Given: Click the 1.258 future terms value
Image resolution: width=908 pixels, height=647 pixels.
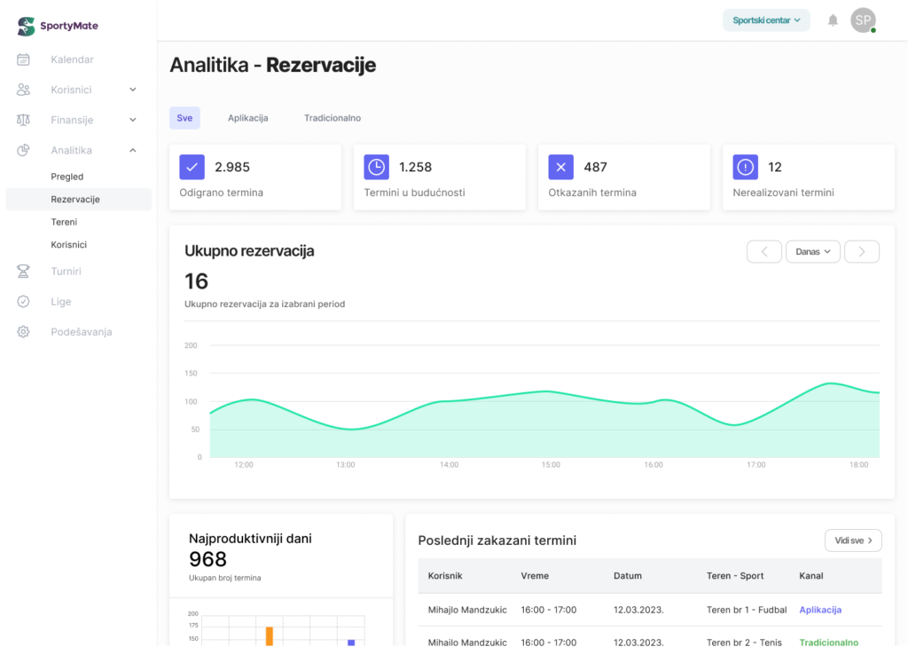Looking at the screenshot, I should tap(415, 167).
